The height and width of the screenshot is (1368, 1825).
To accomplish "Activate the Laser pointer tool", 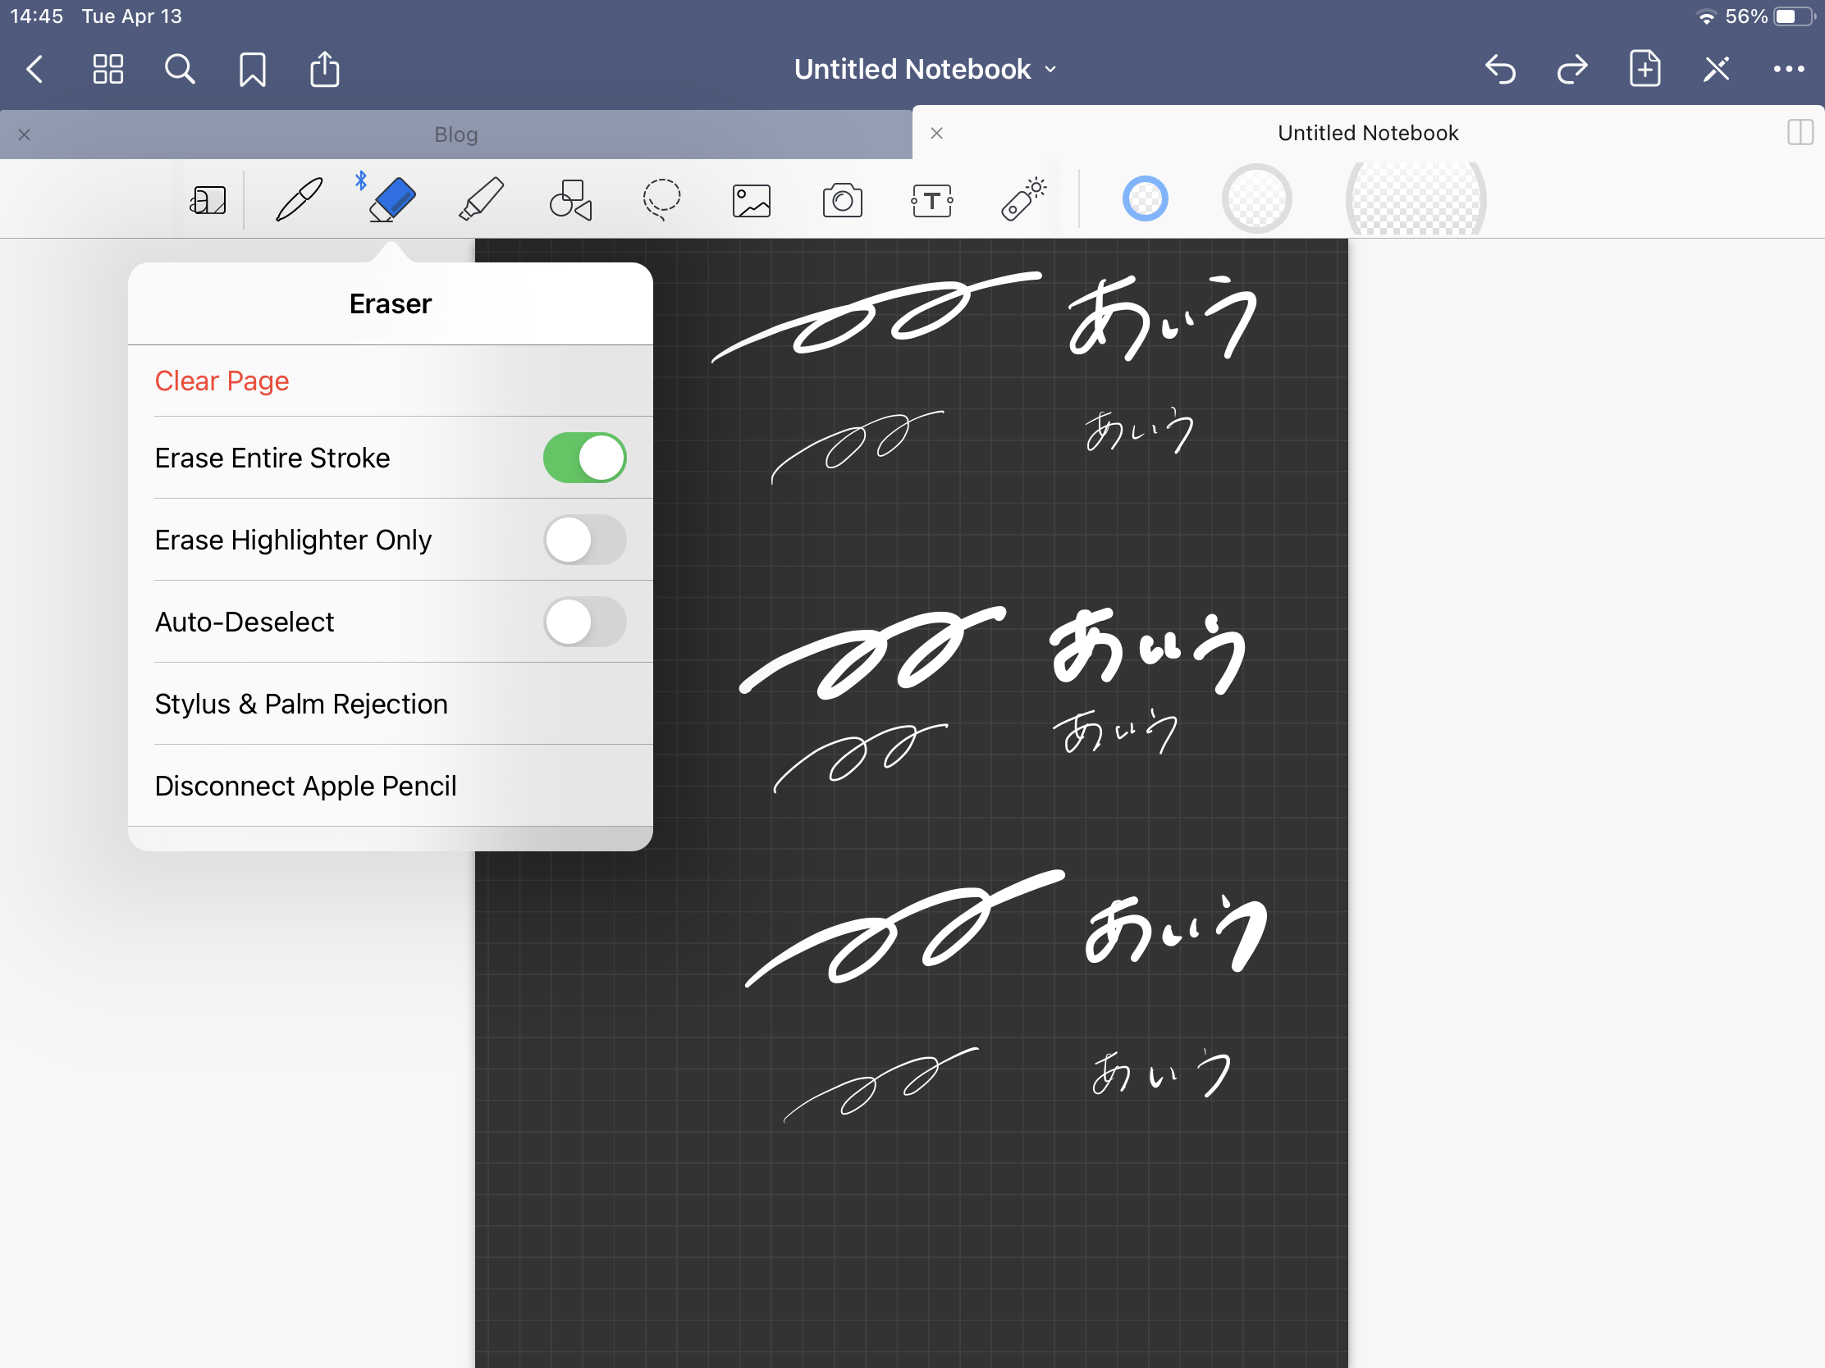I will 1023,199.
